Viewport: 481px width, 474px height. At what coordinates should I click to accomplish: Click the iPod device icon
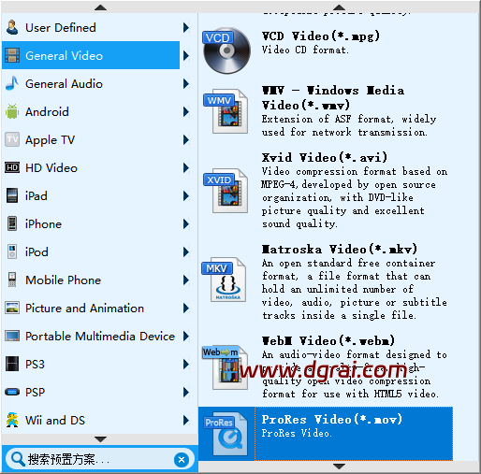12,251
